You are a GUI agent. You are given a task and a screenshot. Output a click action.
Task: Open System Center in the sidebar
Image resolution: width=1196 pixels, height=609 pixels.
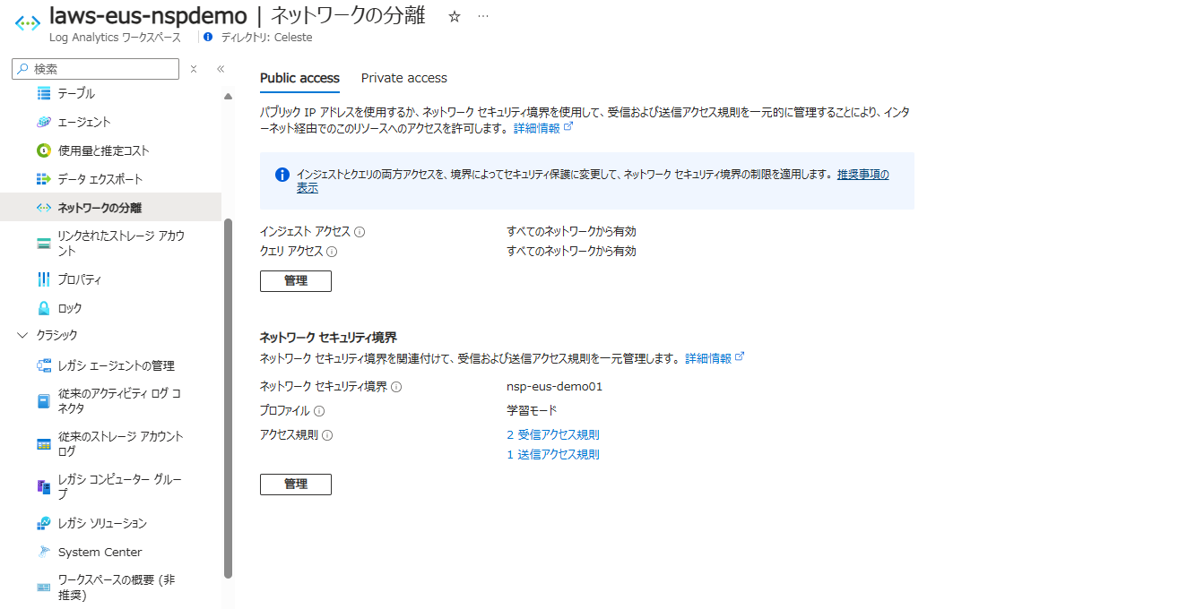(100, 552)
